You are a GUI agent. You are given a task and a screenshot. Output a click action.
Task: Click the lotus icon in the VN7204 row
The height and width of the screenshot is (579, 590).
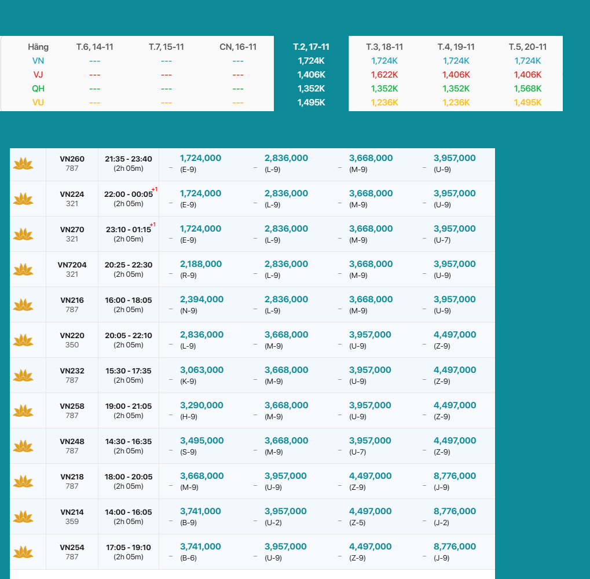(x=24, y=270)
